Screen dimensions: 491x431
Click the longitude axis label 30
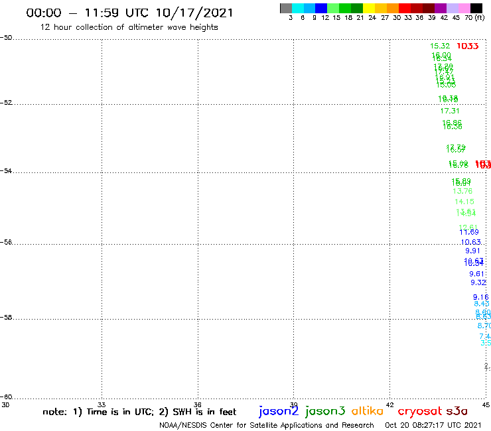pyautogui.click(x=5, y=404)
